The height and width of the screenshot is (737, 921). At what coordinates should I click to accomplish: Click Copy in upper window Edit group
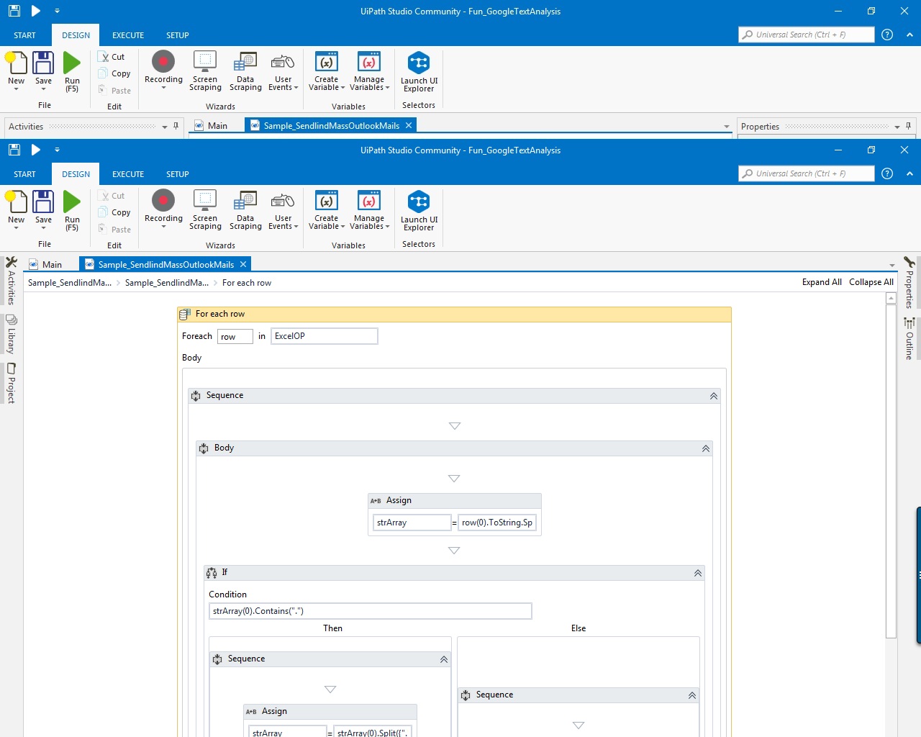click(x=115, y=74)
